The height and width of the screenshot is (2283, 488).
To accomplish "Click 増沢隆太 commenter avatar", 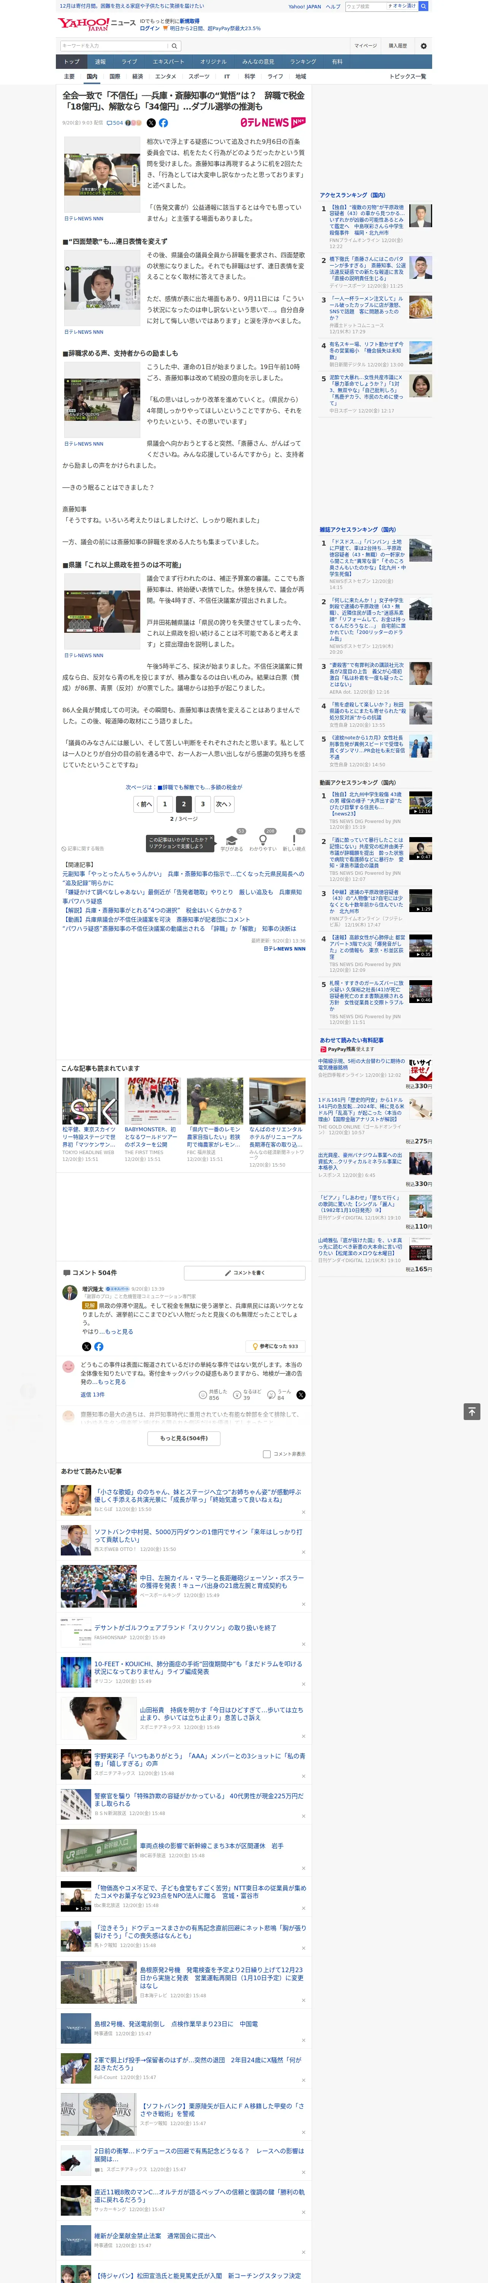I will click(69, 1293).
